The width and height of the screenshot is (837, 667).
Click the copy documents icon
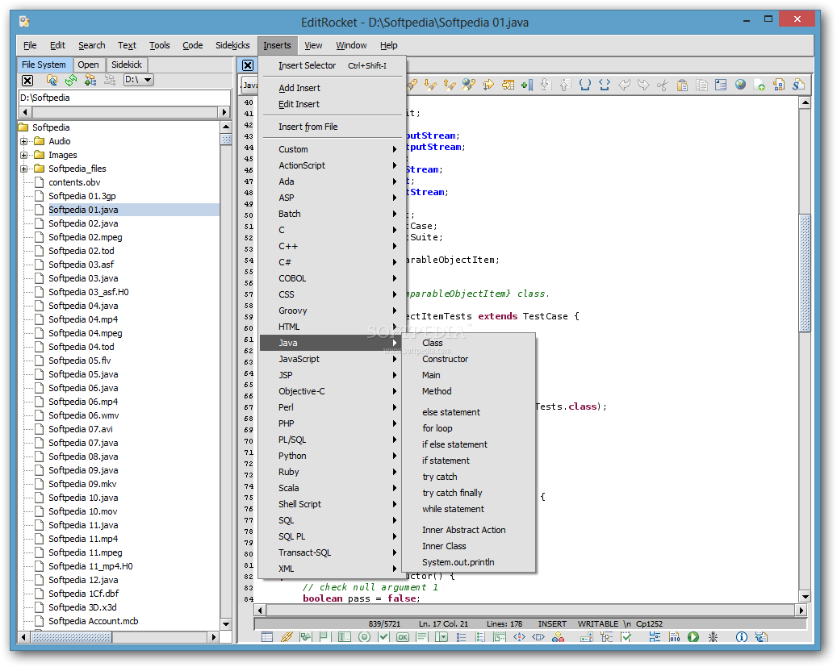pos(701,85)
